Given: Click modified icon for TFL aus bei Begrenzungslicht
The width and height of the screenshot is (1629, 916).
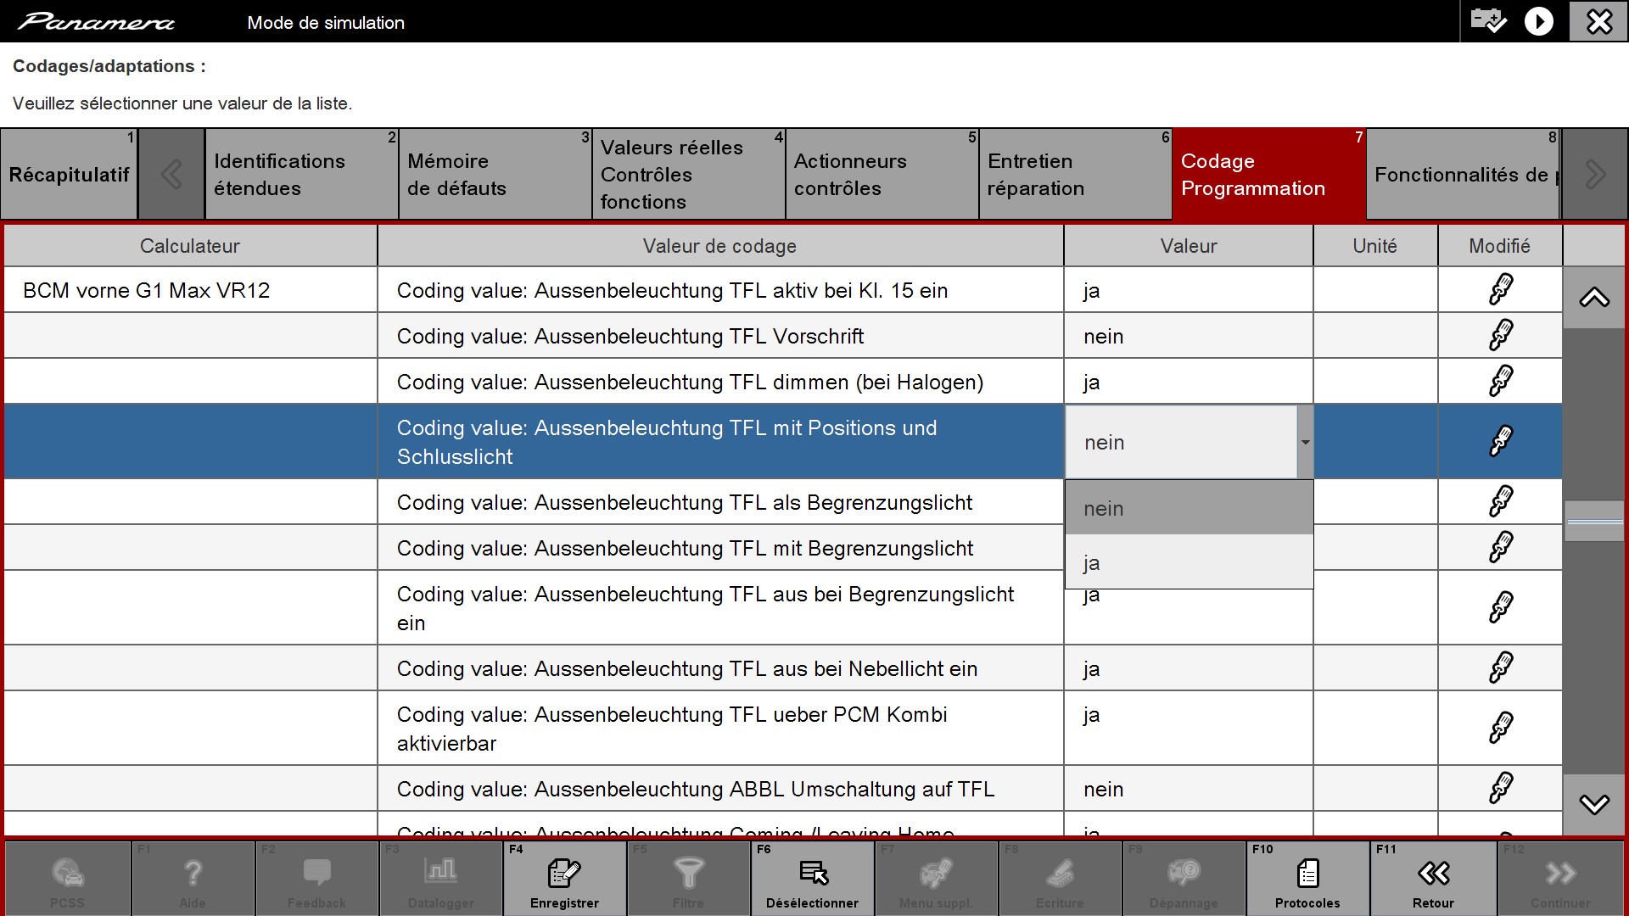Looking at the screenshot, I should click(1501, 607).
